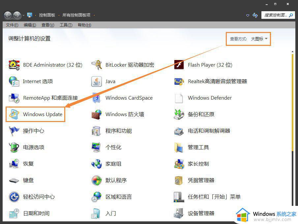Click the search magnifier icon
This screenshot has height=224, width=298.
click(x=291, y=15)
